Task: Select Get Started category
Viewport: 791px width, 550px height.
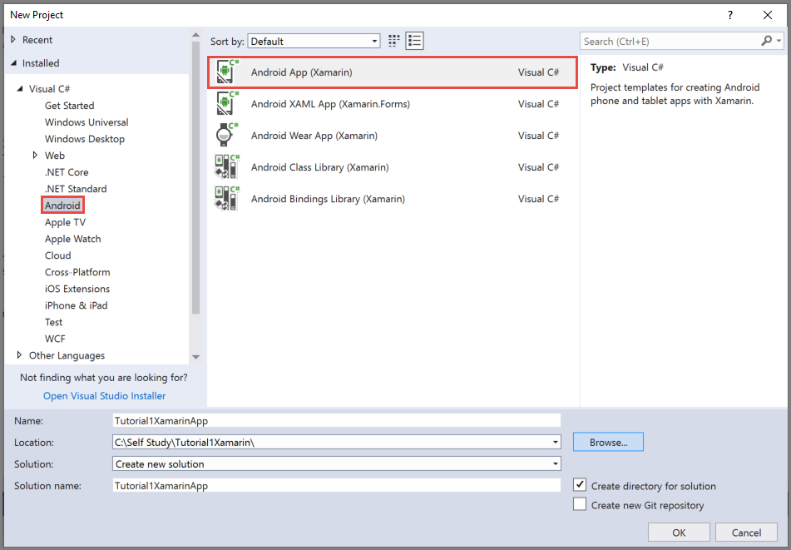Action: coord(70,106)
